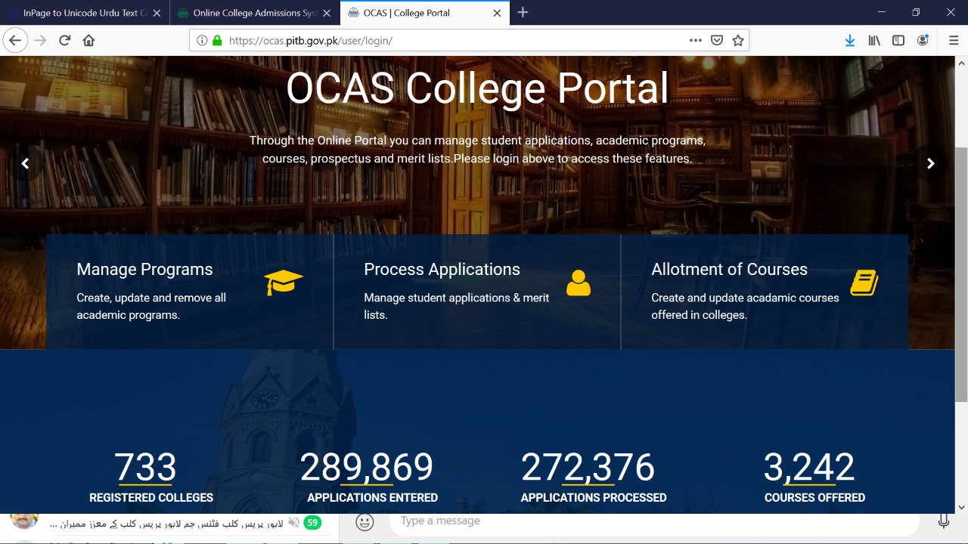Open emoji picker in chat window
The image size is (968, 544).
pyautogui.click(x=365, y=522)
